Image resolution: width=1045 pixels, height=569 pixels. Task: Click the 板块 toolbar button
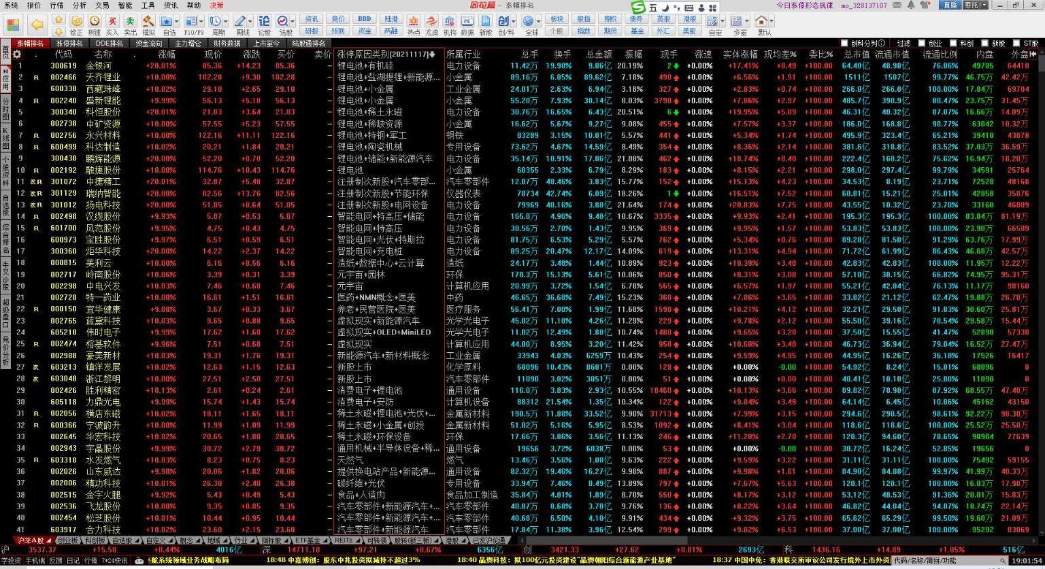tap(557, 19)
